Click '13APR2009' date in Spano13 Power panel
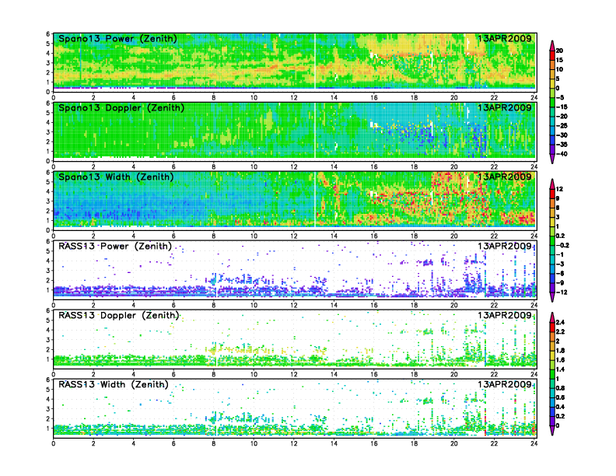Image resolution: width=616 pixels, height=476 pixels. (505, 38)
